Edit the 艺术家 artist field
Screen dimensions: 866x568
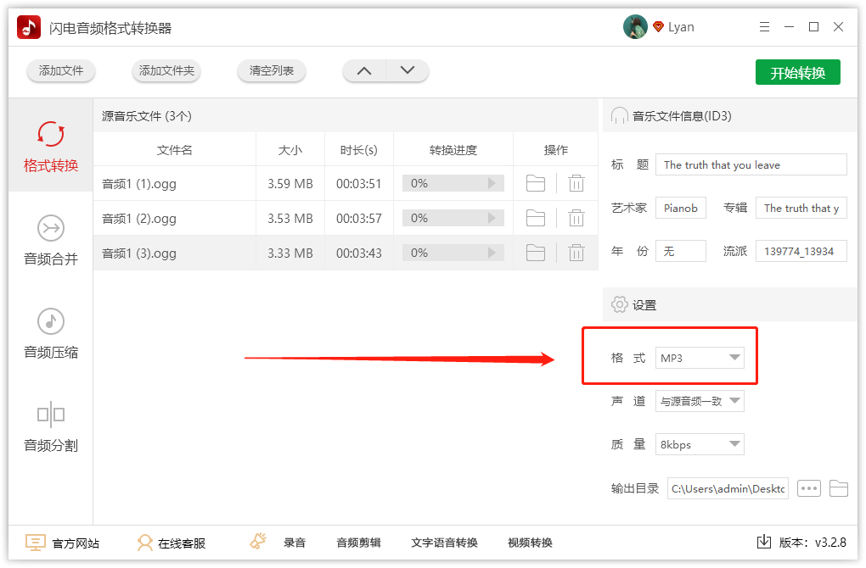coord(680,208)
